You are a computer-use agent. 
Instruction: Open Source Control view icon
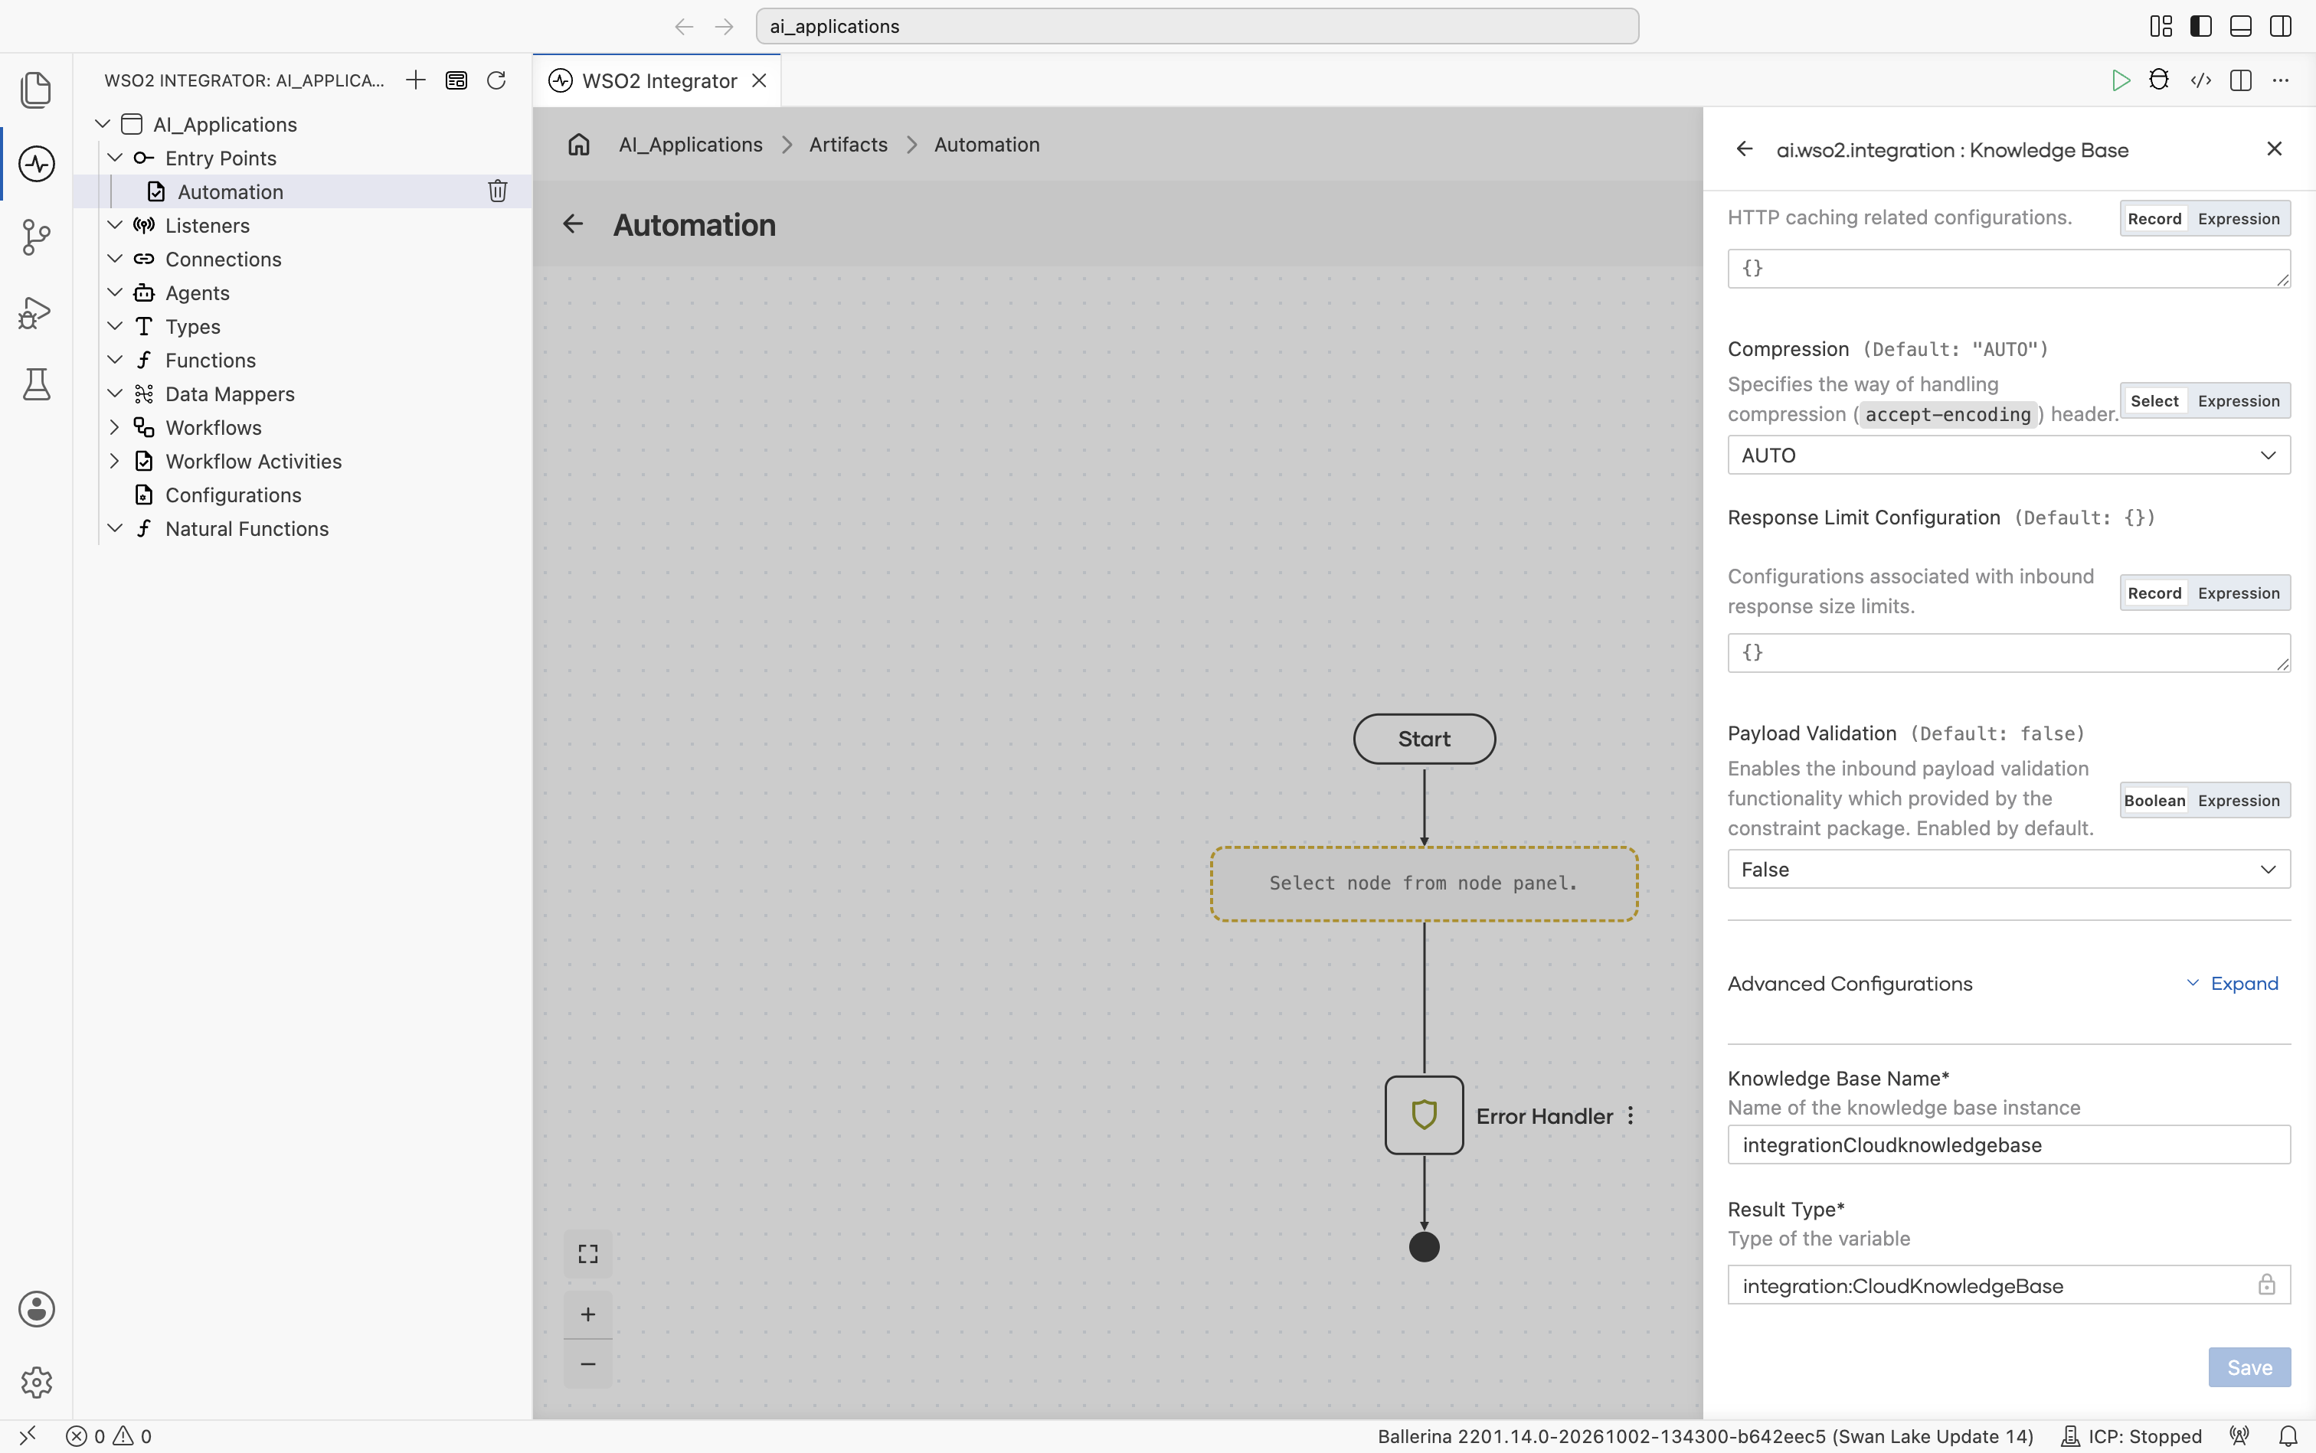(x=37, y=237)
